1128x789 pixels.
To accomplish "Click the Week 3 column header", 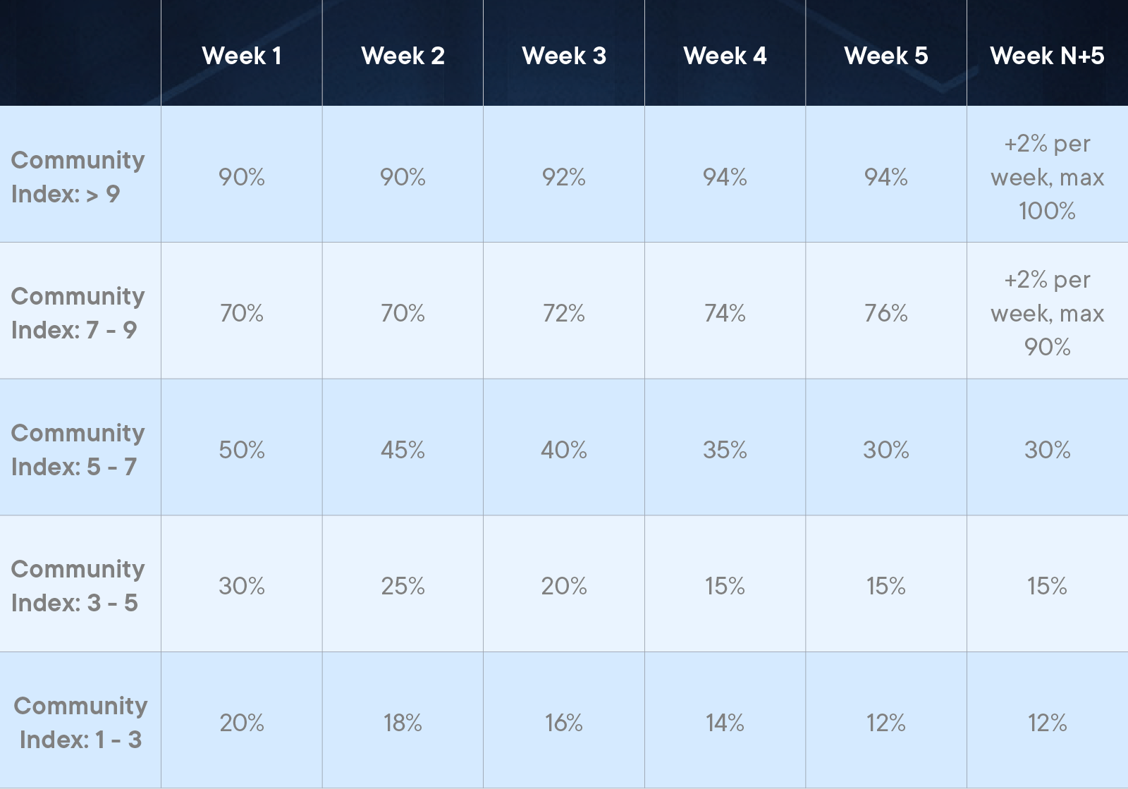I will point(564,56).
